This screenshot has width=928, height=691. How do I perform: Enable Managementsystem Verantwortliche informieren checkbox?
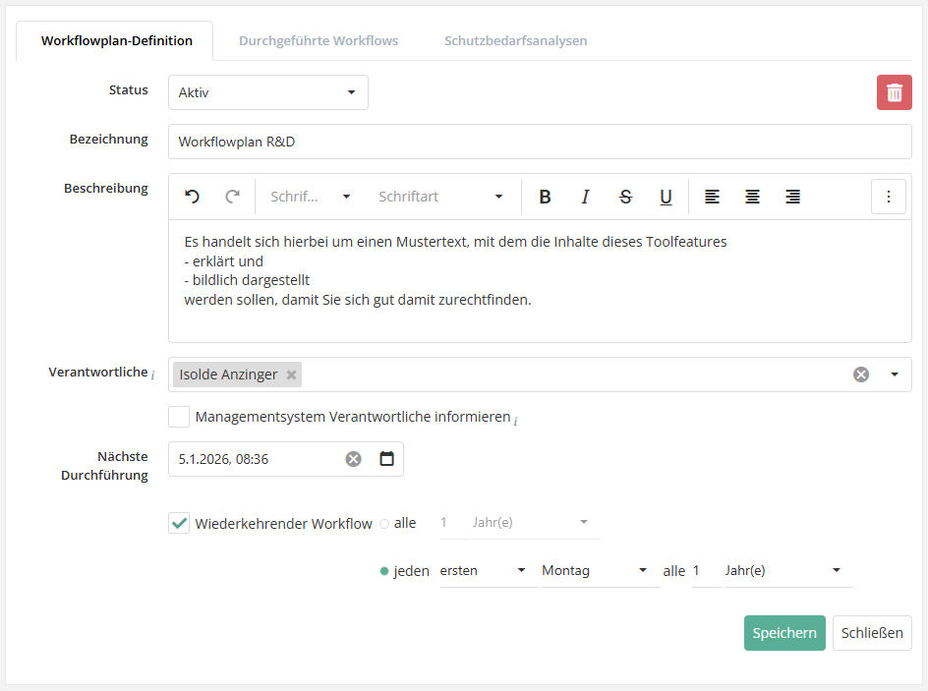click(179, 417)
